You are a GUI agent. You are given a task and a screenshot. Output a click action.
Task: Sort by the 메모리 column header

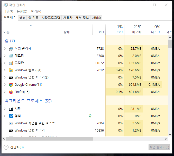[134, 30]
